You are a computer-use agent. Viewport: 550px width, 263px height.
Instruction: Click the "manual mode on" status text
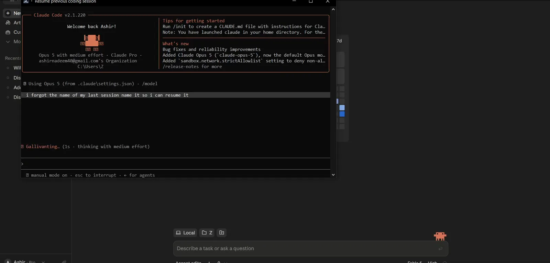click(x=49, y=175)
